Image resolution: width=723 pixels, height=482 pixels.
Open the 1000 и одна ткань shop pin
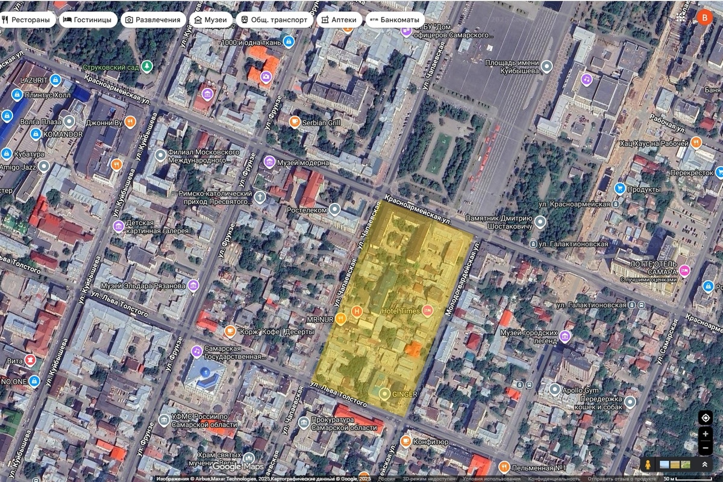[288, 42]
